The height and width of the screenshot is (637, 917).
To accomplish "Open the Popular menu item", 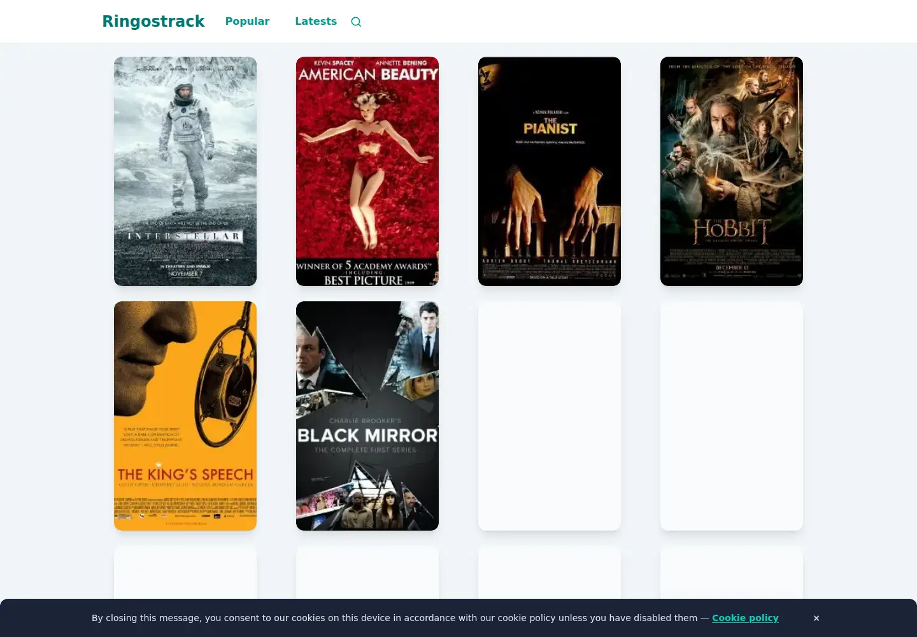I will click(247, 22).
